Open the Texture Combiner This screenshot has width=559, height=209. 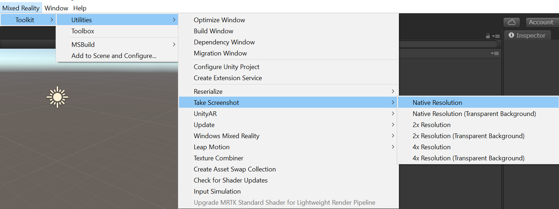[219, 158]
